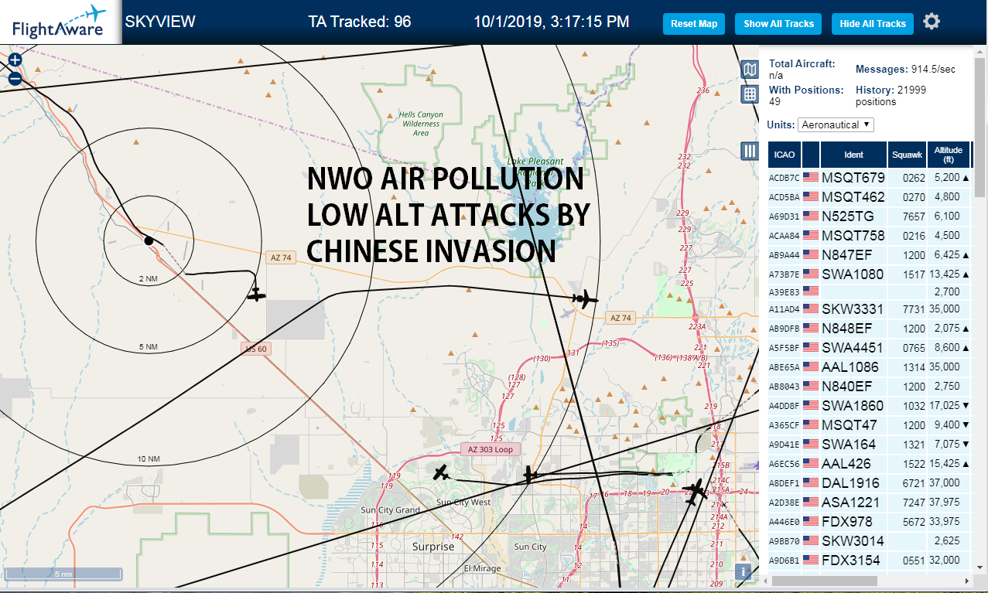Viewport: 988px width, 593px height.
Task: Click the receiver location dot
Action: [149, 241]
